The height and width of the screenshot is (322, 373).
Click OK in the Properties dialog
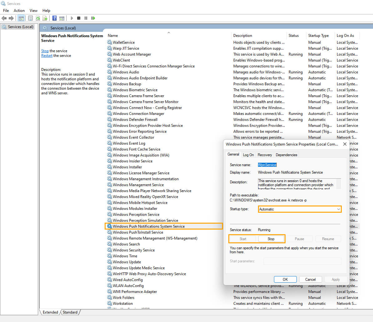point(285,280)
